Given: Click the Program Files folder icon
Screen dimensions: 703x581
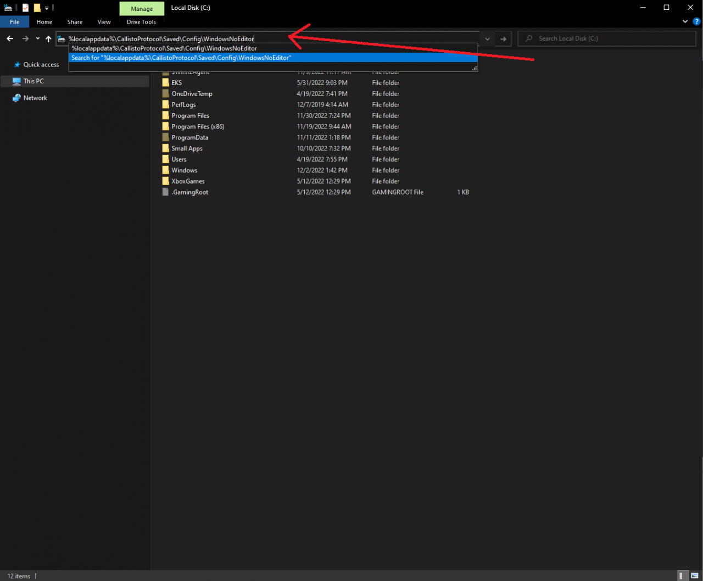Looking at the screenshot, I should coord(165,116).
